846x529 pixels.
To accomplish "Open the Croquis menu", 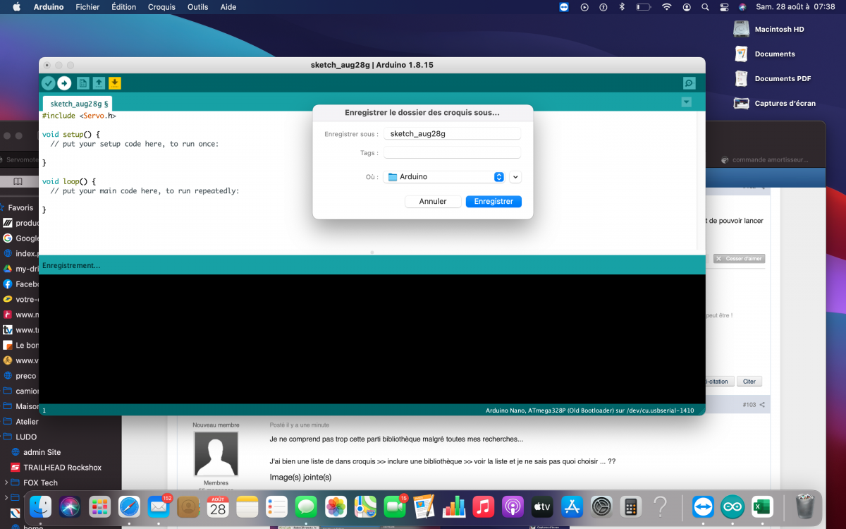I will pyautogui.click(x=162, y=7).
